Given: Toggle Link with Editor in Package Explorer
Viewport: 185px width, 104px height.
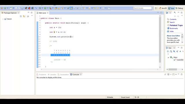Looking at the screenshot, I should pos(24,16).
